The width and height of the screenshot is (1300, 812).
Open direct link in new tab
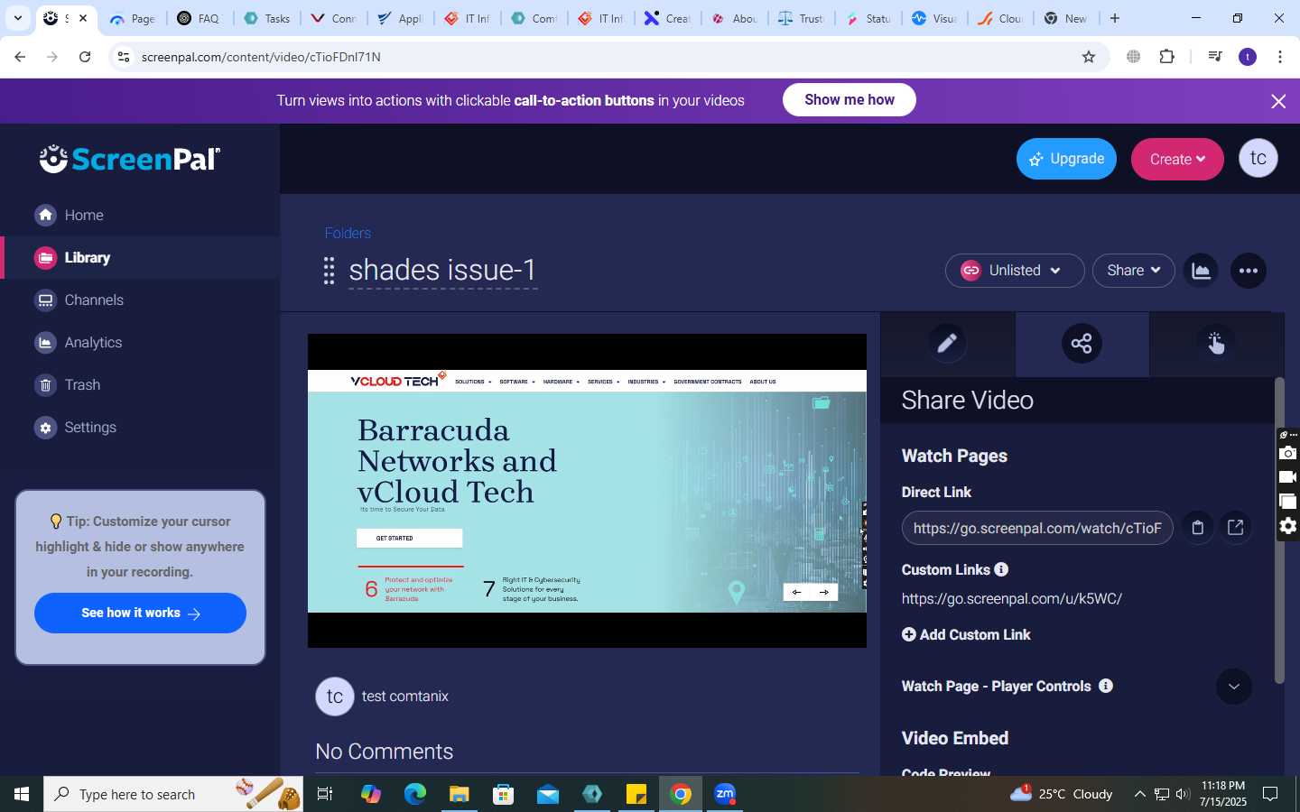1236,528
